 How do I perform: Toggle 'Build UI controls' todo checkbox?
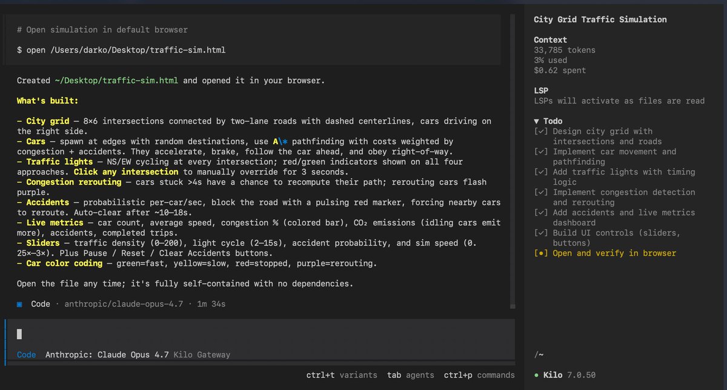[x=541, y=233]
